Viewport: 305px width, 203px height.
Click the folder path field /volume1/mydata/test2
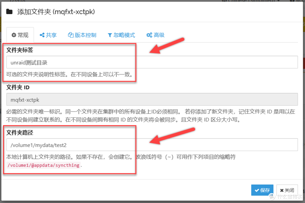coord(152,145)
